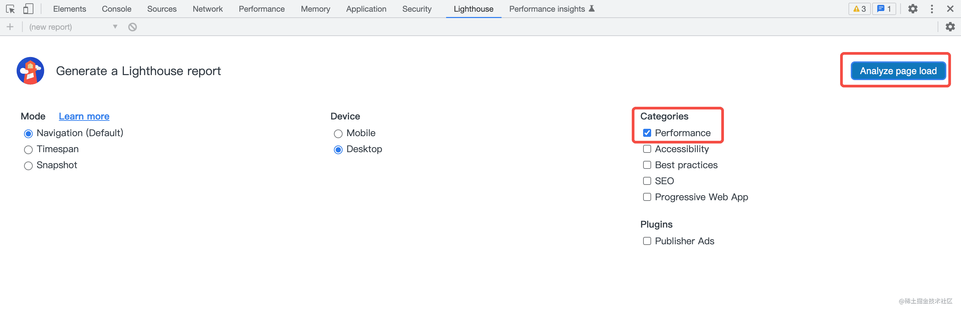This screenshot has width=961, height=313.
Task: Uncheck the Performance category checkbox
Action: pyautogui.click(x=647, y=133)
